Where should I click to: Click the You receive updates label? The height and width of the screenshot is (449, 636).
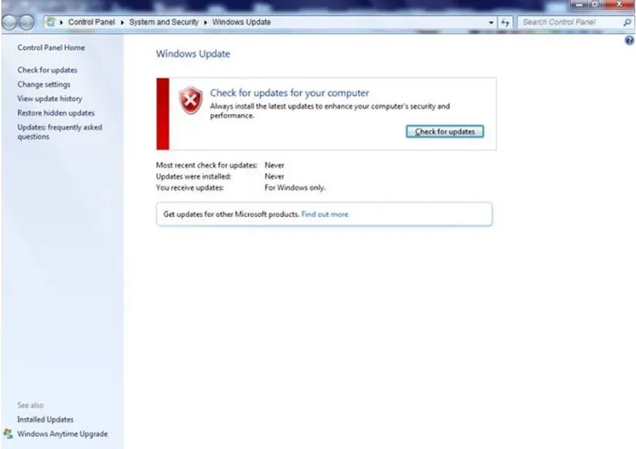(x=190, y=188)
